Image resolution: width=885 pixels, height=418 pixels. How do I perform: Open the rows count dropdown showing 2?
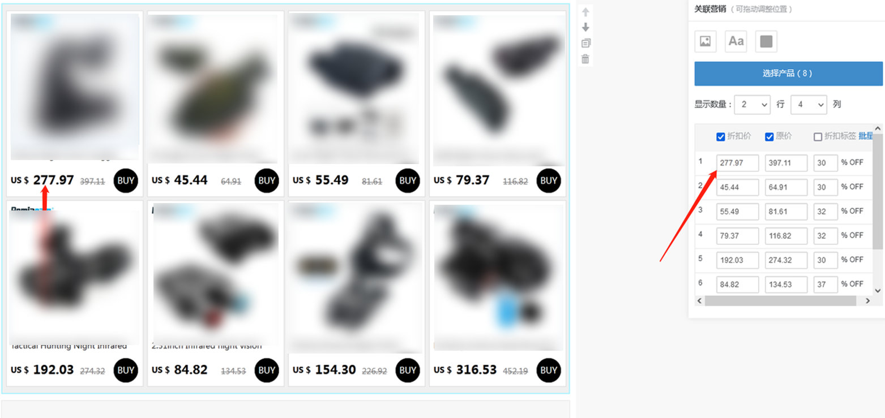[753, 105]
